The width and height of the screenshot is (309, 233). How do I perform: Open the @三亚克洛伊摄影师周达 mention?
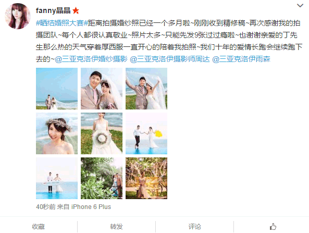(170, 59)
